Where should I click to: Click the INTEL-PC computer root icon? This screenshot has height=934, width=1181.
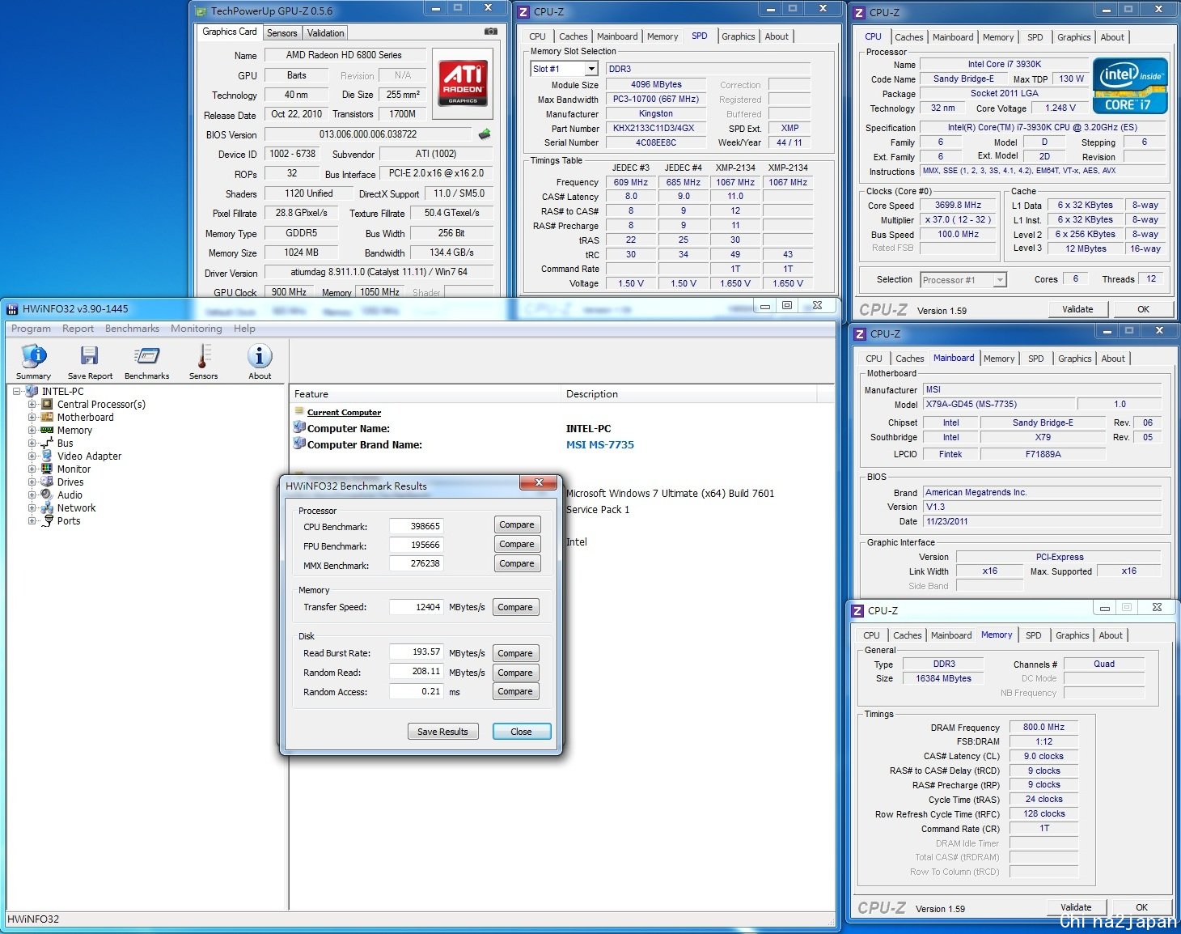point(32,391)
